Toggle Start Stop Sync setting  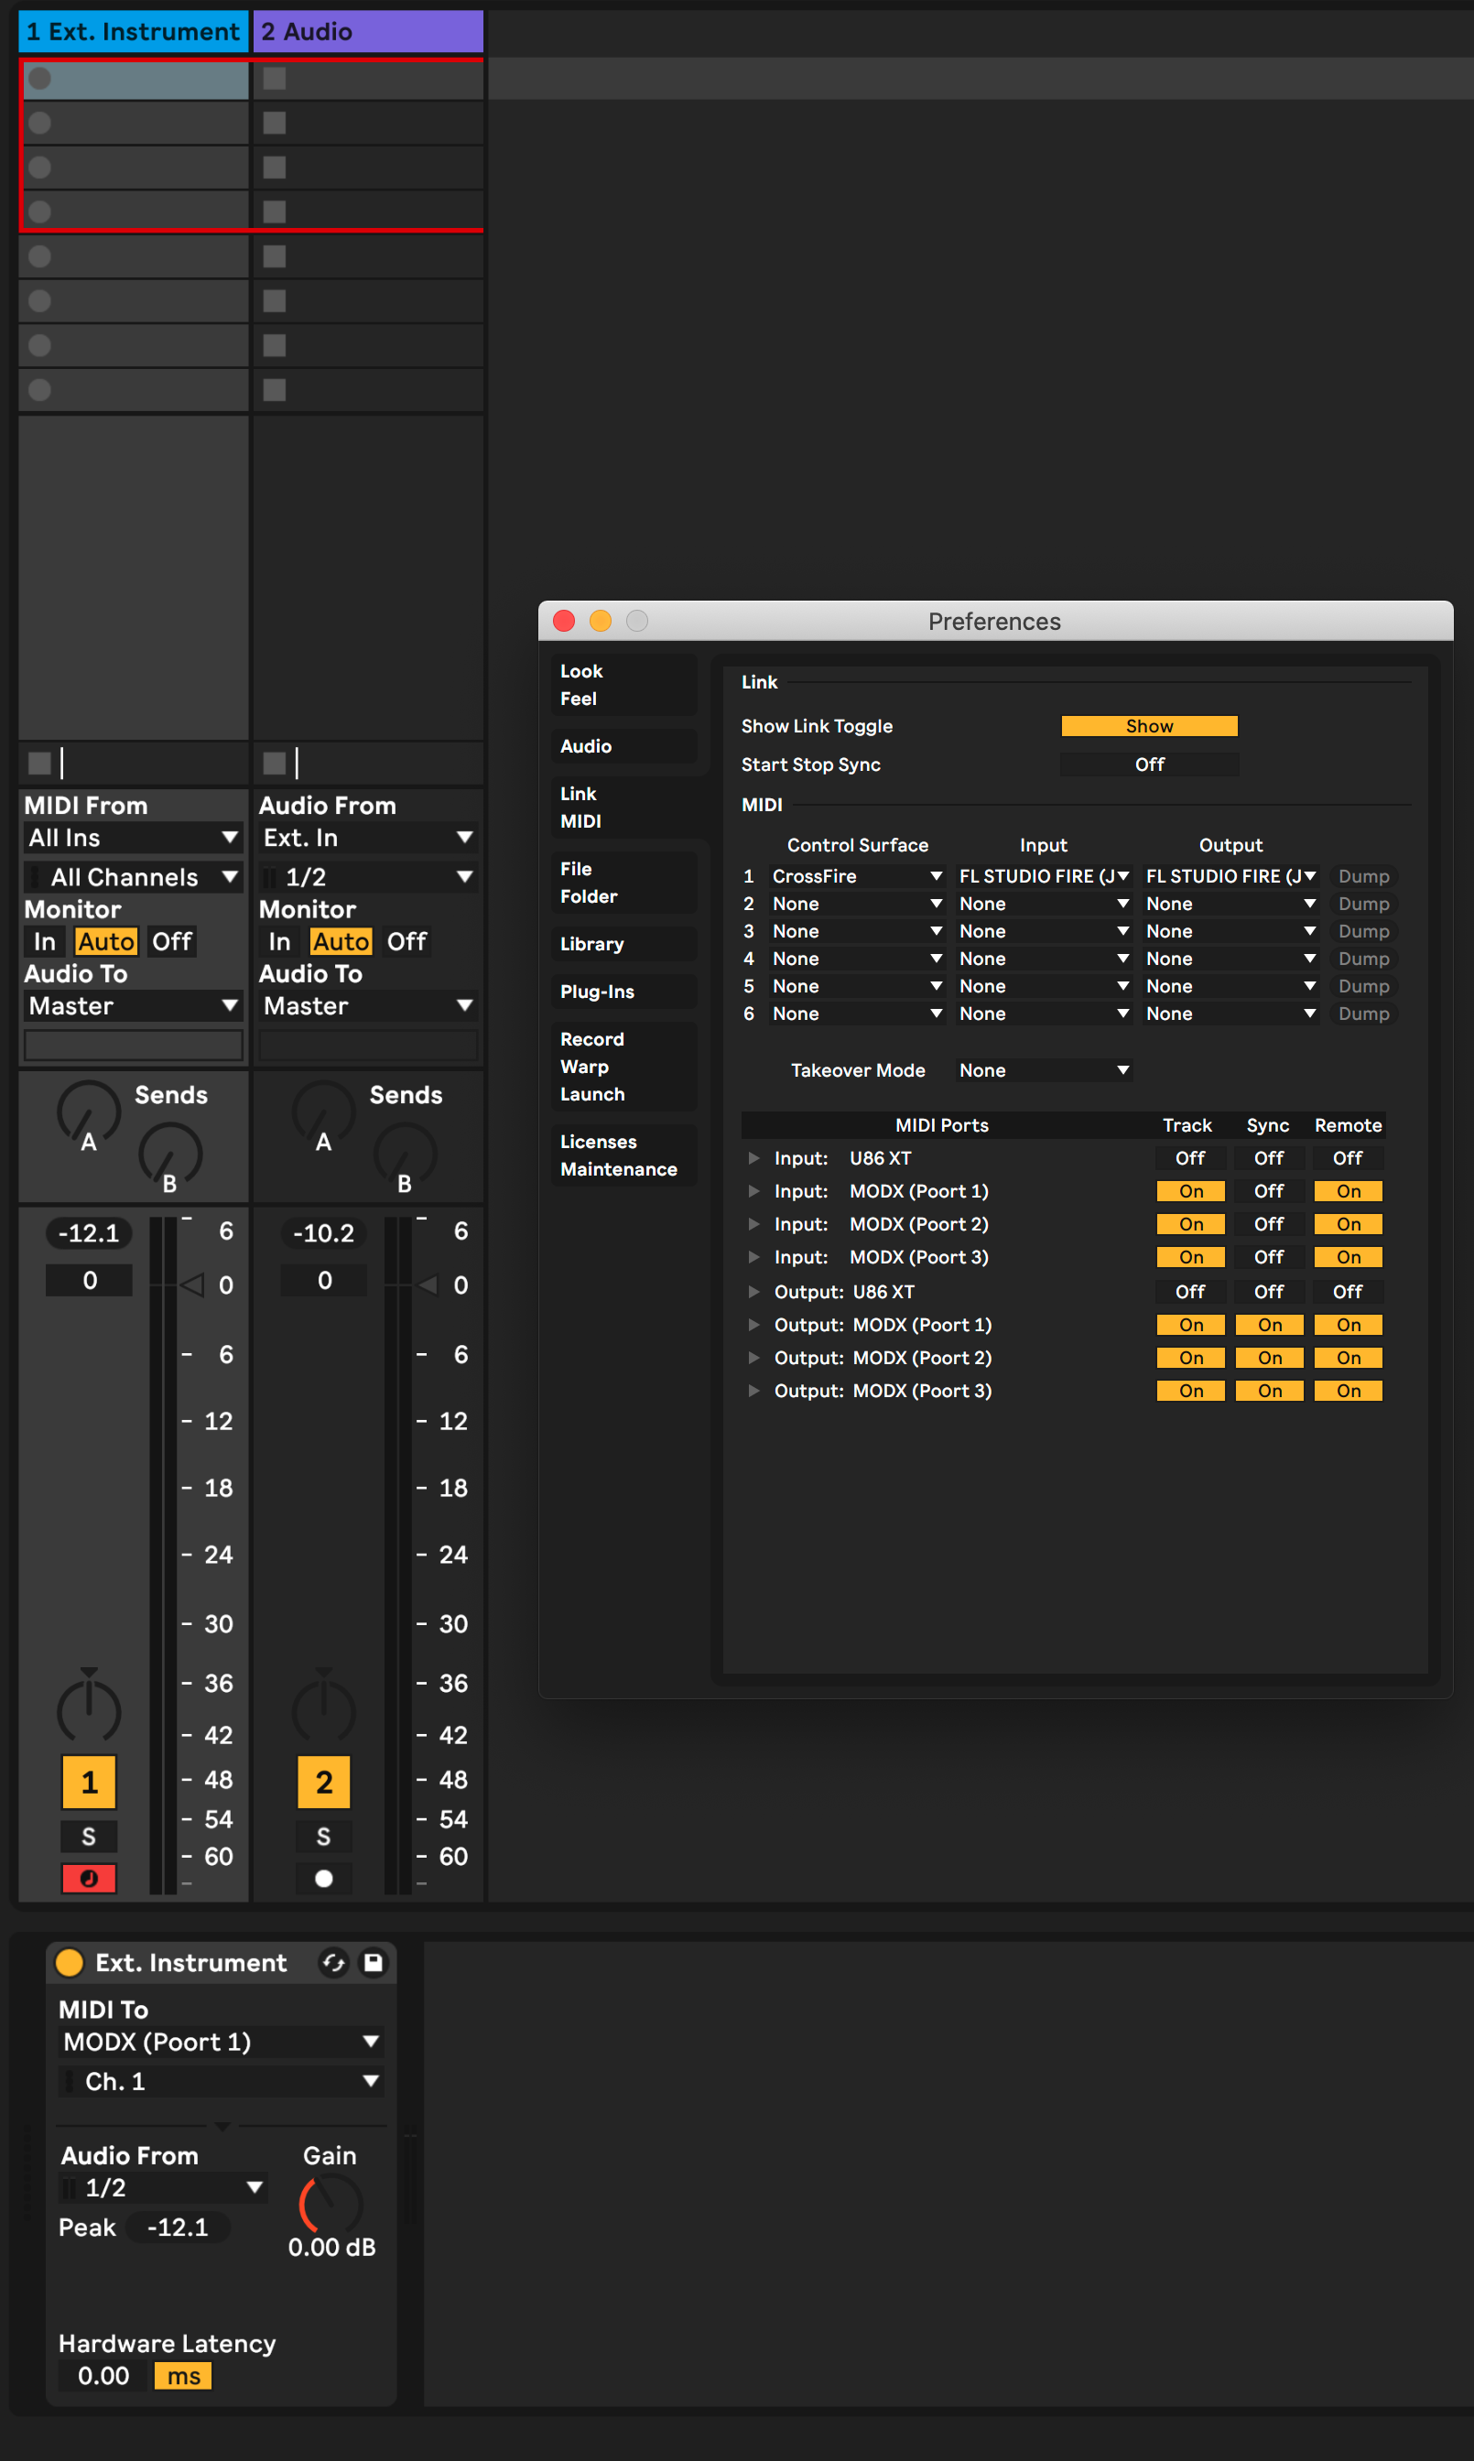point(1149,764)
